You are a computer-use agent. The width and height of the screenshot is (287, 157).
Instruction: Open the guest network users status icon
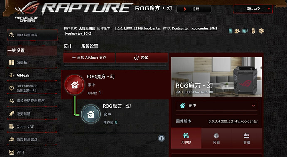(x=237, y=31)
